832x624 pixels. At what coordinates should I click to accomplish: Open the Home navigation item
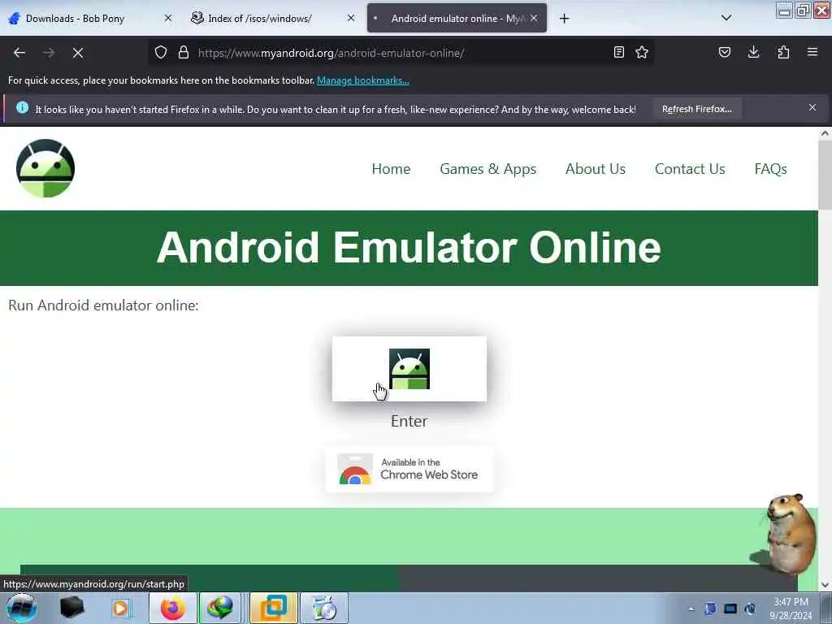point(391,169)
